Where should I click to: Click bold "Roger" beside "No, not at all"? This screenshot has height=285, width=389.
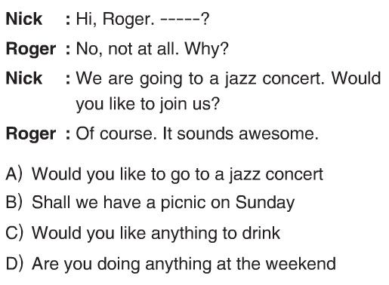coord(31,50)
